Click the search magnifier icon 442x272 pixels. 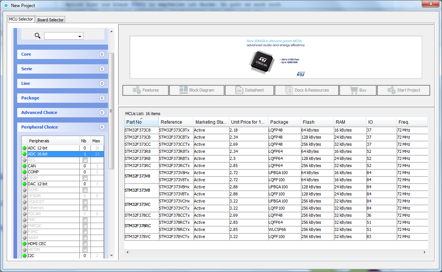pyautogui.click(x=37, y=36)
